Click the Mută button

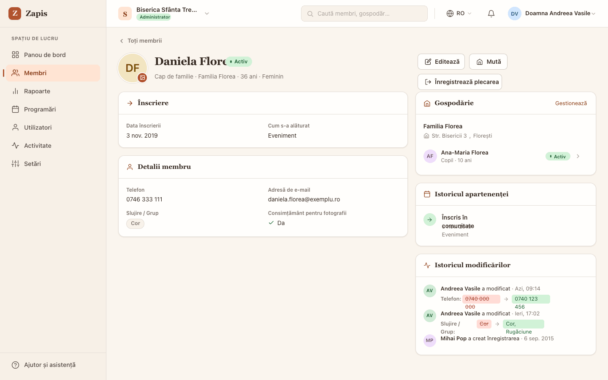488,62
